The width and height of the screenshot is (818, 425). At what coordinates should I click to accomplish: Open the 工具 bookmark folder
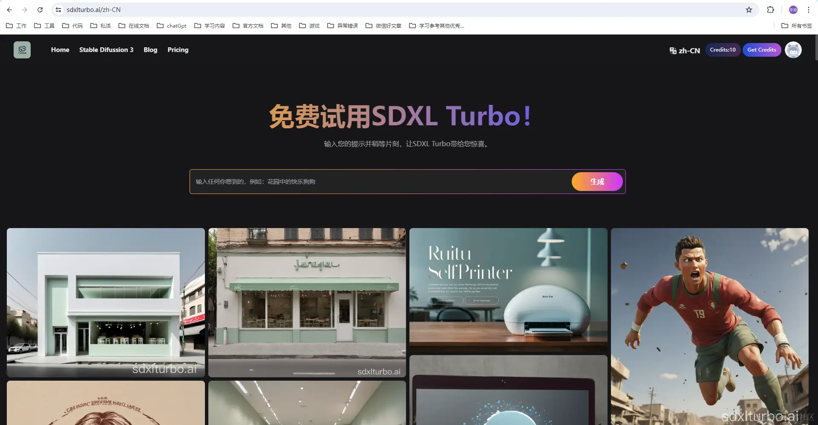pos(44,26)
